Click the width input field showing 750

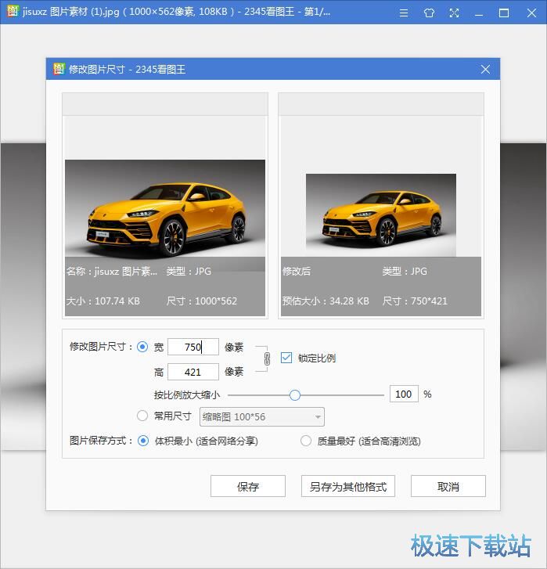point(193,347)
